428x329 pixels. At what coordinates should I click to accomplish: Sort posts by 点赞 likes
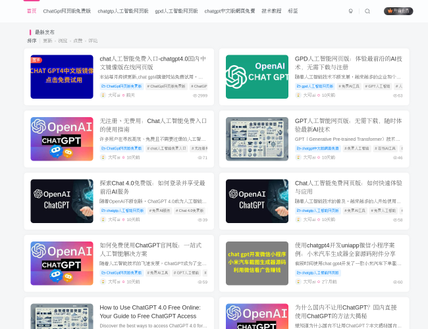[x=78, y=41]
